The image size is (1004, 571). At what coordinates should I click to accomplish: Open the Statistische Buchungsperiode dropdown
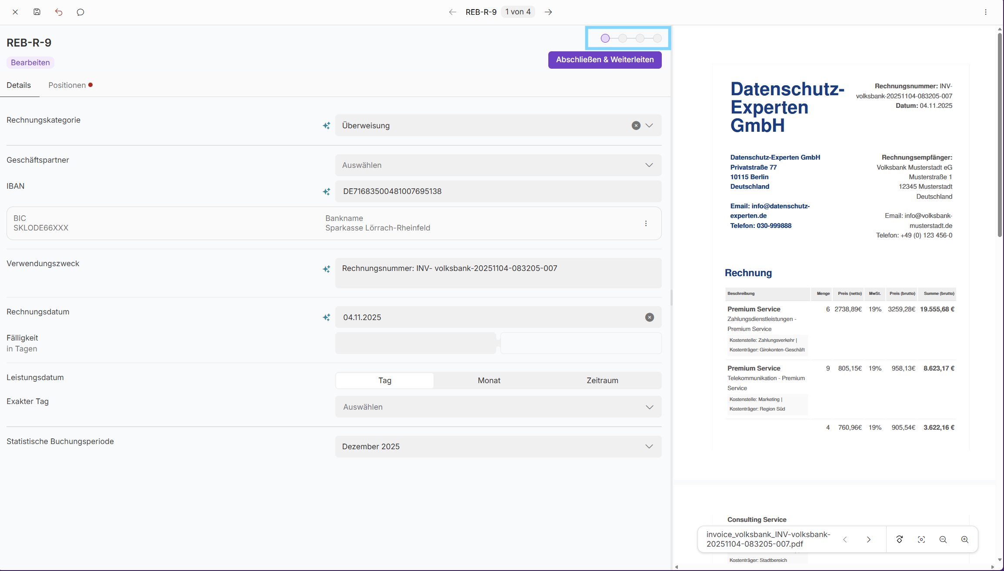[498, 447]
